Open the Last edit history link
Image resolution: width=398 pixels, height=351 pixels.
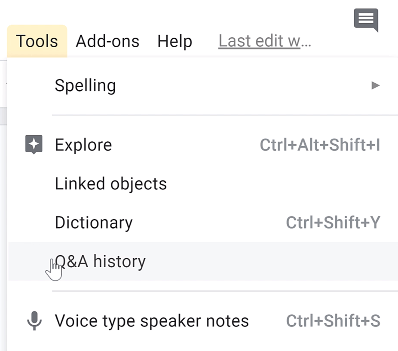[x=265, y=41]
